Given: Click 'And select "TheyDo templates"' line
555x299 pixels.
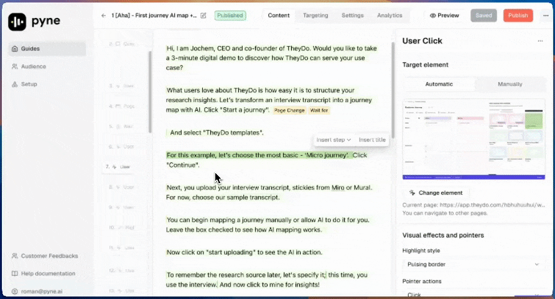Looking at the screenshot, I should [217, 133].
